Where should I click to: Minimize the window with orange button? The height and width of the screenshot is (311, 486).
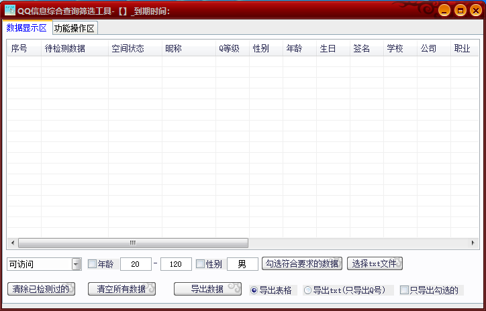[444, 11]
